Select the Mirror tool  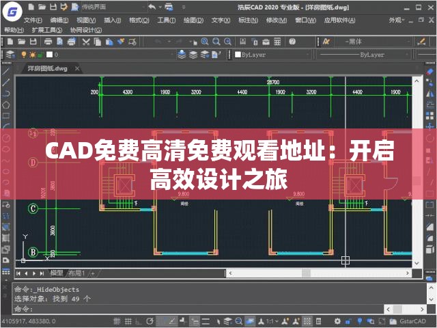429,94
